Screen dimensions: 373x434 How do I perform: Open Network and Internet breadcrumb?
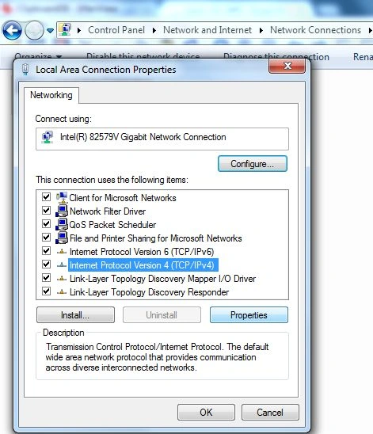(x=207, y=30)
